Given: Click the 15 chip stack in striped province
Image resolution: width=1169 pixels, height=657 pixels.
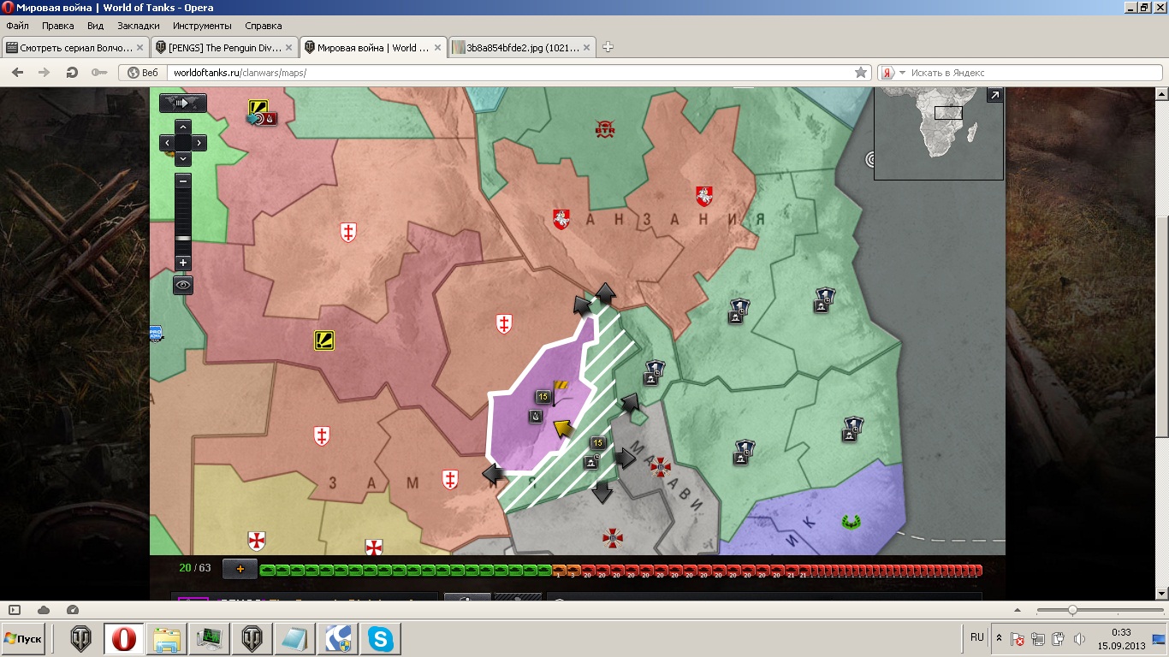Looking at the screenshot, I should tap(597, 443).
